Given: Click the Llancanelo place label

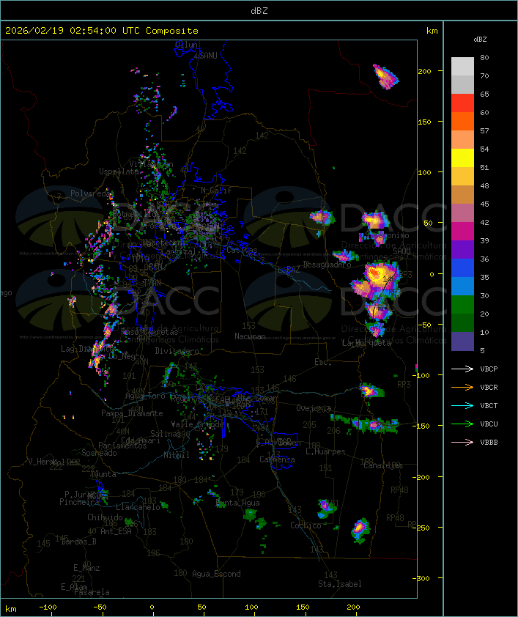Looking at the screenshot, I should pyautogui.click(x=138, y=507).
